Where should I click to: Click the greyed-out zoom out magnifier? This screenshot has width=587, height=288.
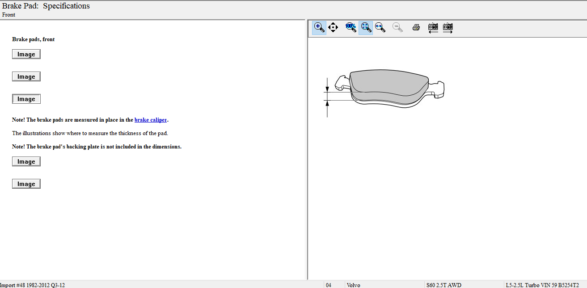[397, 27]
